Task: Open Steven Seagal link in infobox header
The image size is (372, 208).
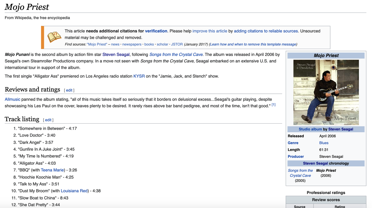Action: click(341, 129)
